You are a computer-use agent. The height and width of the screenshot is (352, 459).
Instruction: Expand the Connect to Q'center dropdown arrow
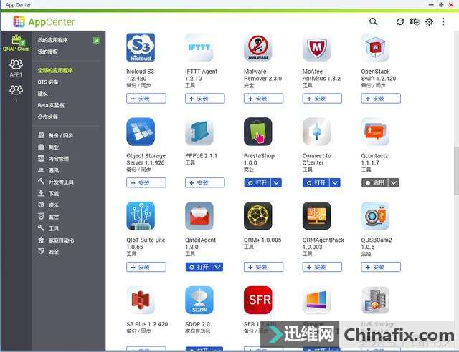335,183
